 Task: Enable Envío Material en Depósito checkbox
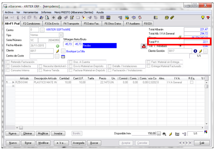[x=71, y=66]
